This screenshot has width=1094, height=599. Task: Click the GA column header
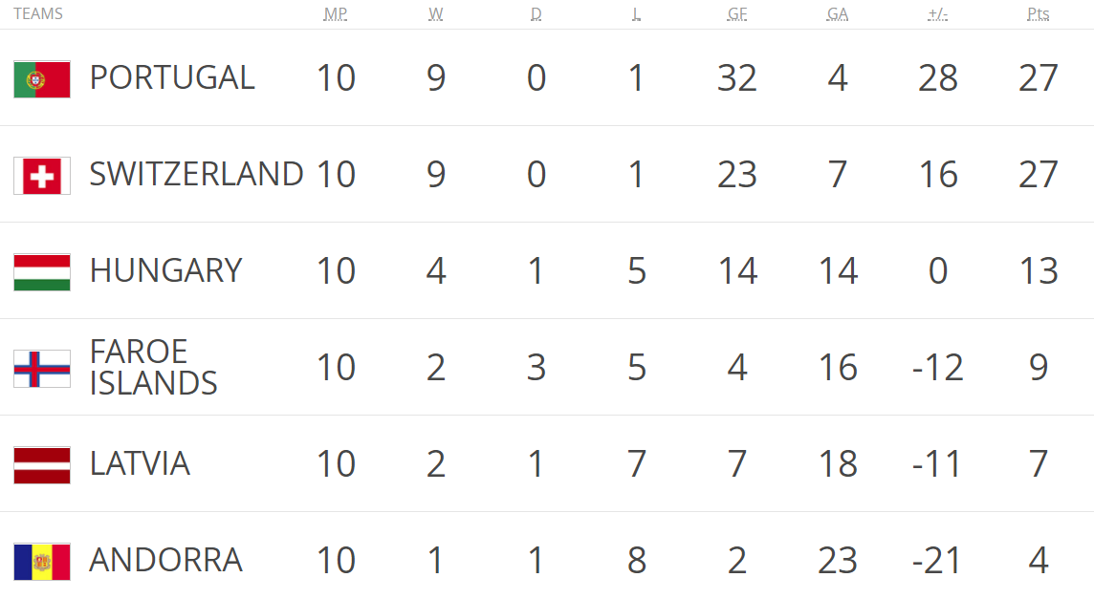838,14
